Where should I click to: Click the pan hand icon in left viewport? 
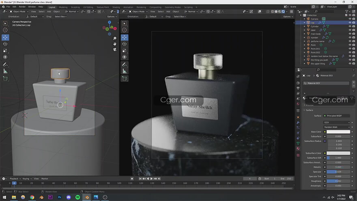pos(115,44)
